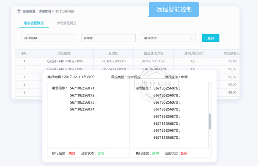Expand the 电表状态 dropdown

click(168, 38)
